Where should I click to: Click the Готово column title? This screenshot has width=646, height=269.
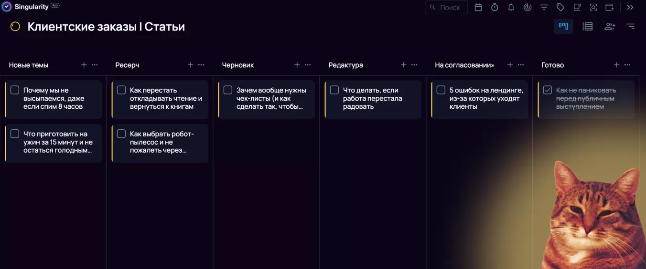coord(553,65)
